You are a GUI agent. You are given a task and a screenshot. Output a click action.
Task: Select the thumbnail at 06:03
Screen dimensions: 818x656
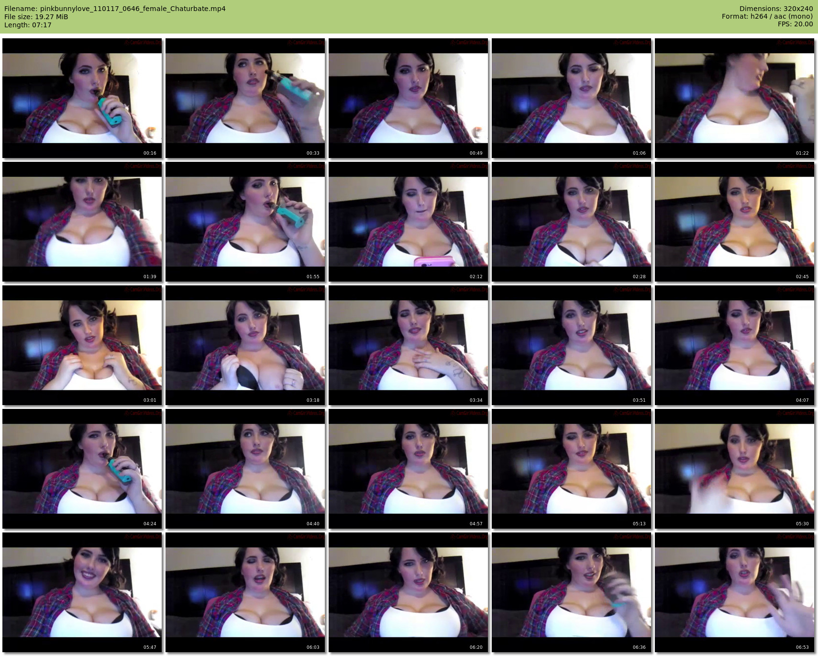(245, 592)
